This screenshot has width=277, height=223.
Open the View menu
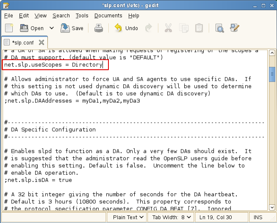[x=41, y=16]
